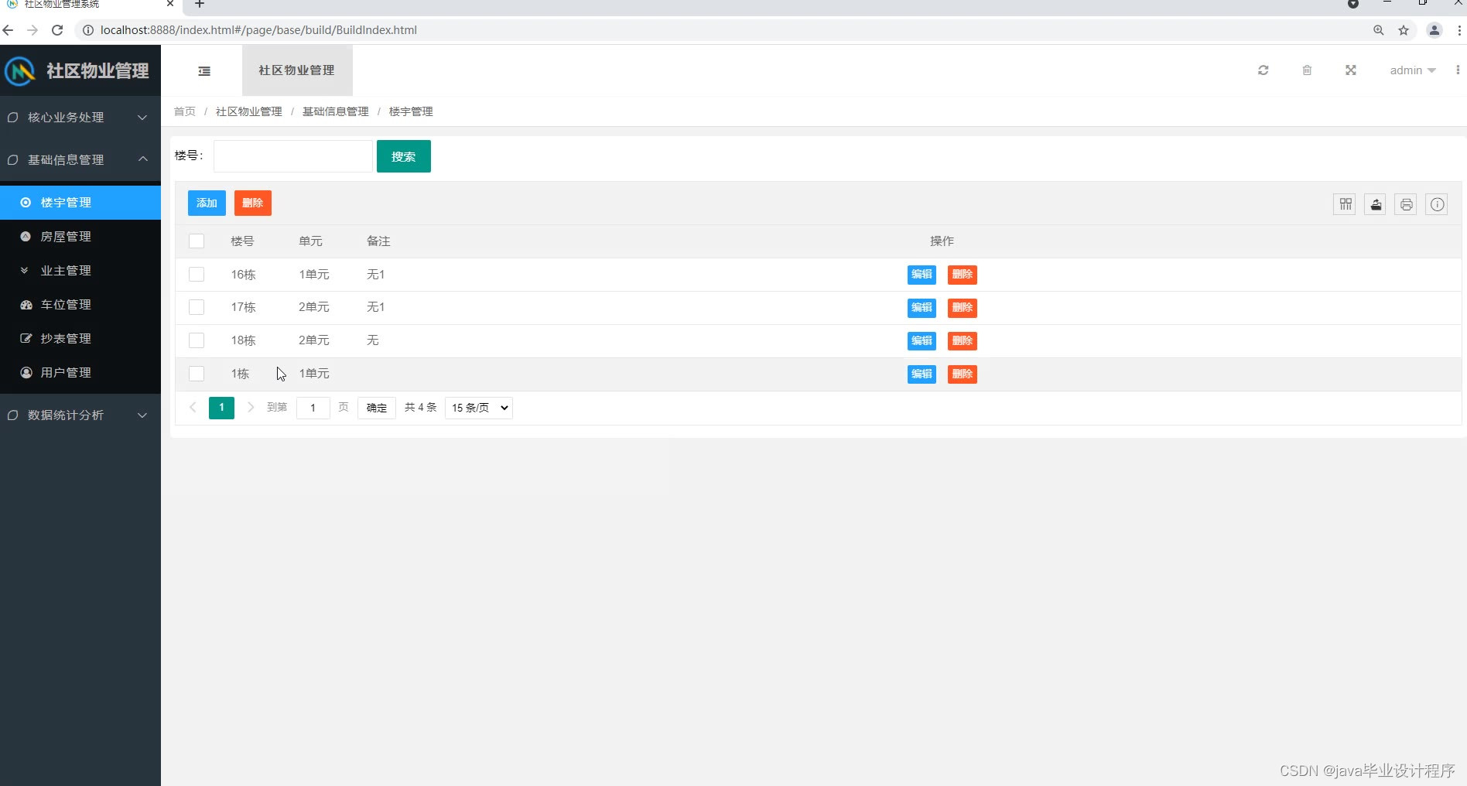The width and height of the screenshot is (1467, 786).
Task: Click the print table icon
Action: coord(1406,204)
